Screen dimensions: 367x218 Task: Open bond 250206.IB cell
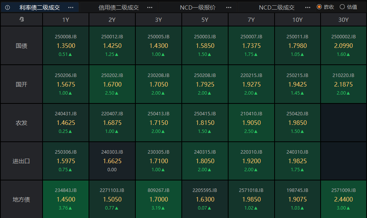click(x=66, y=84)
